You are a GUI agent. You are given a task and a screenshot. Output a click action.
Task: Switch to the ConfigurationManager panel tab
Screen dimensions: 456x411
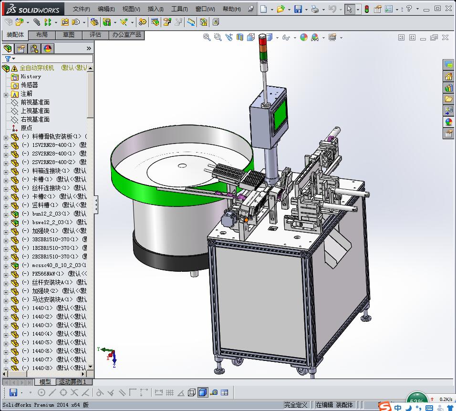(34, 49)
